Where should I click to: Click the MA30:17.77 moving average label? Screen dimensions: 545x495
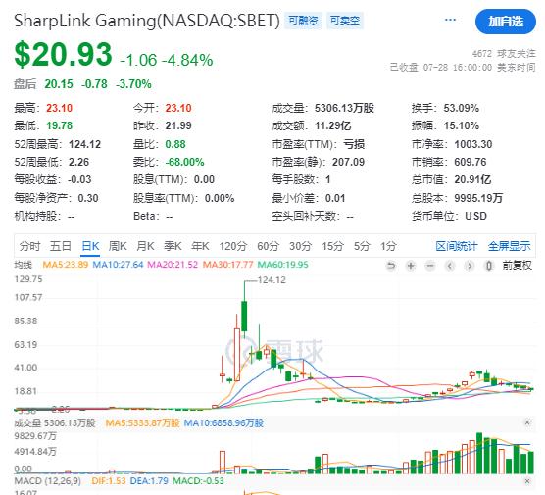(227, 265)
